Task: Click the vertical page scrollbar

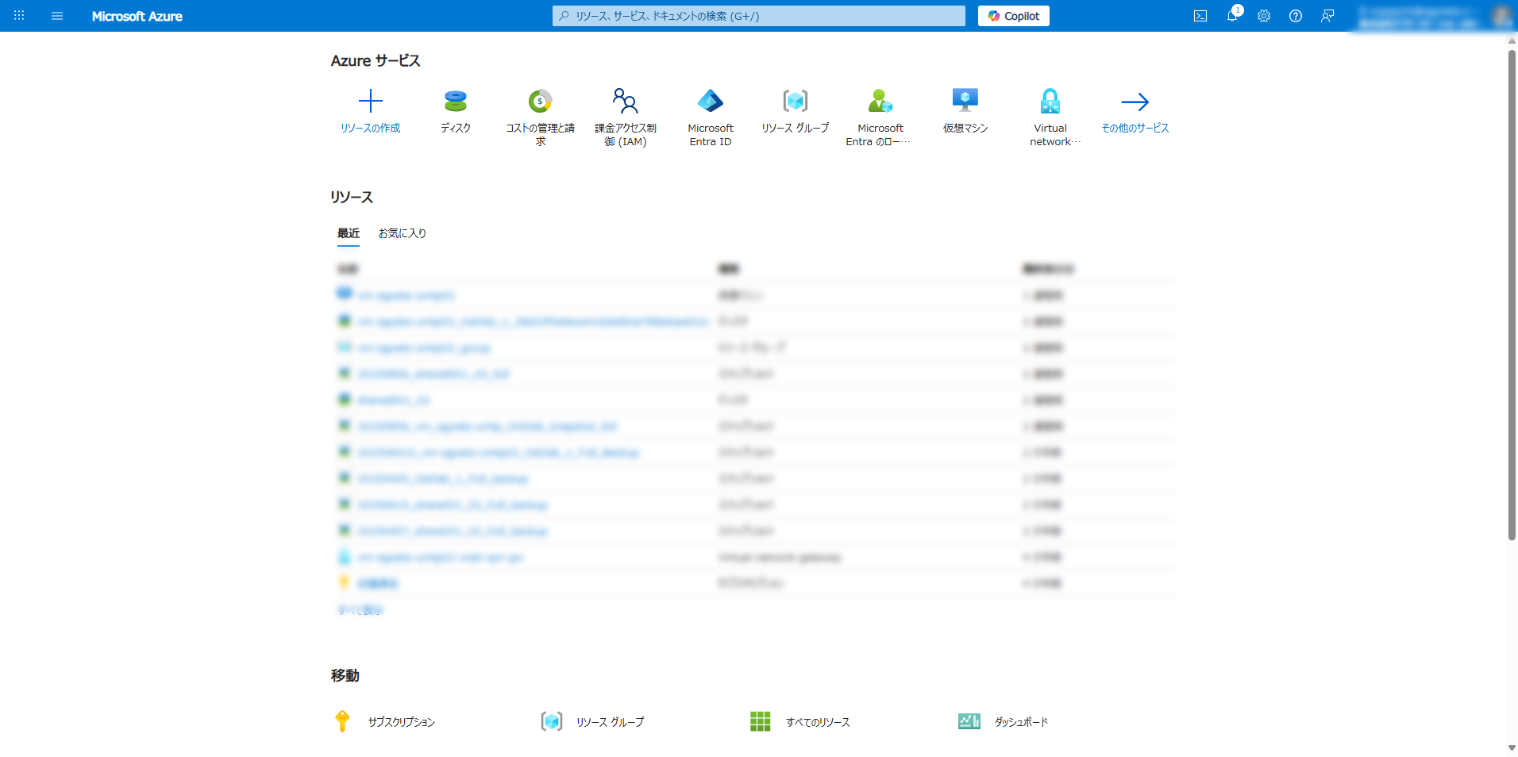Action: coord(1512,294)
